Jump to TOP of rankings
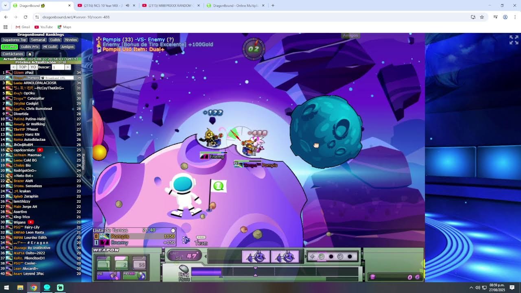Viewport: 521px width, 293px height. pyautogui.click(x=22, y=67)
